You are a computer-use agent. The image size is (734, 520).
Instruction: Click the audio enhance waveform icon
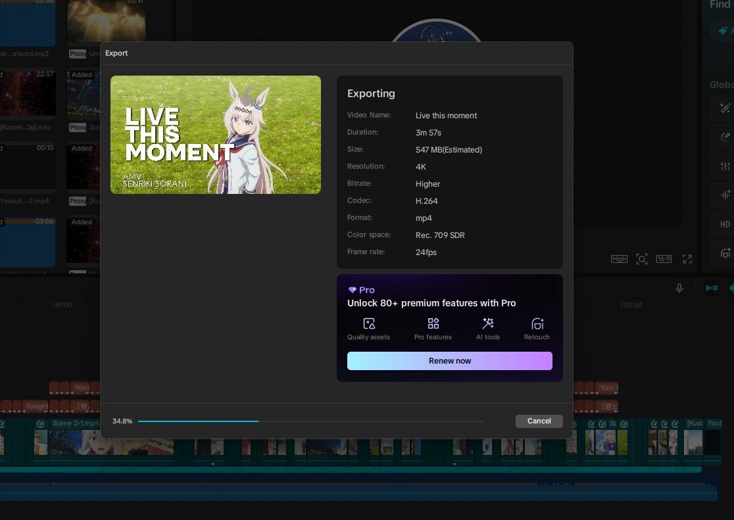pos(725,195)
